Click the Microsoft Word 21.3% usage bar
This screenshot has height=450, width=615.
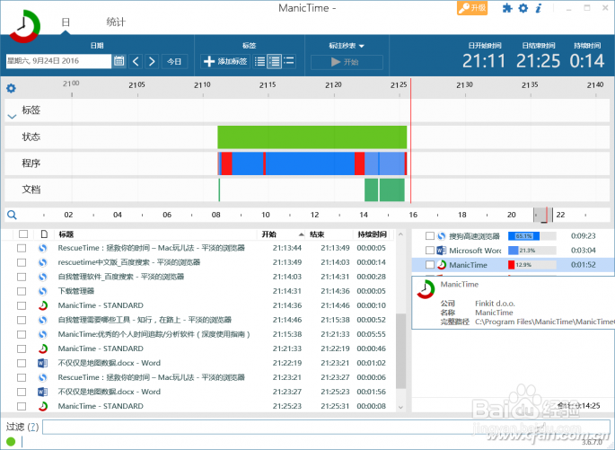tap(532, 251)
